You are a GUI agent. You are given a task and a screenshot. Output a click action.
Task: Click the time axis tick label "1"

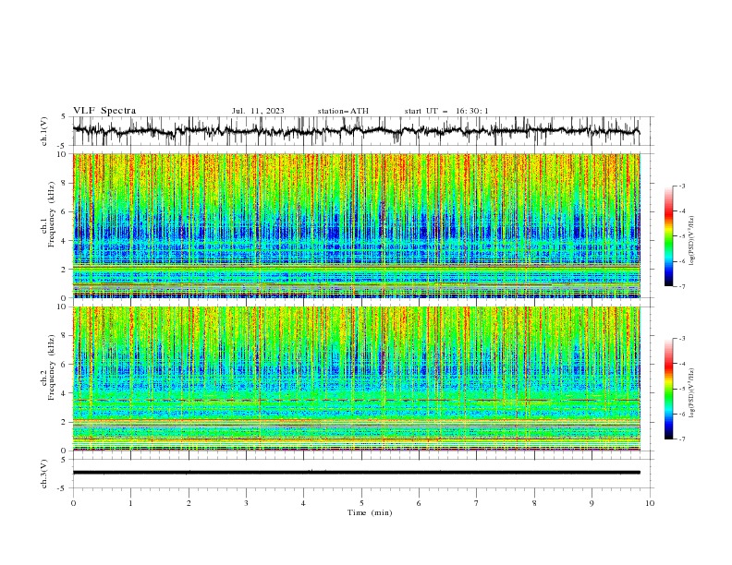click(130, 503)
